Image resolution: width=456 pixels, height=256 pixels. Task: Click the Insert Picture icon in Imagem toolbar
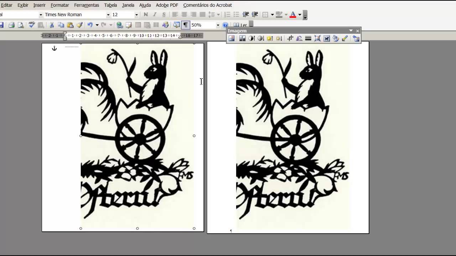pos(232,38)
